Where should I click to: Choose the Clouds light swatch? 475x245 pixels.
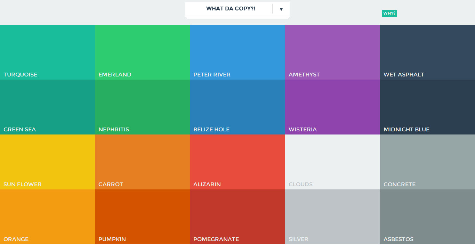pos(332,162)
